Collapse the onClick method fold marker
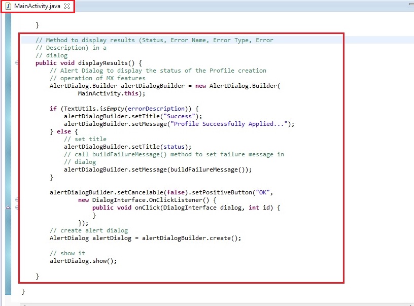 click(x=17, y=208)
